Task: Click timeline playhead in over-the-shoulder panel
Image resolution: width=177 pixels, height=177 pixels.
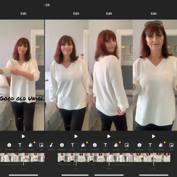Action: pyautogui.click(x=109, y=159)
